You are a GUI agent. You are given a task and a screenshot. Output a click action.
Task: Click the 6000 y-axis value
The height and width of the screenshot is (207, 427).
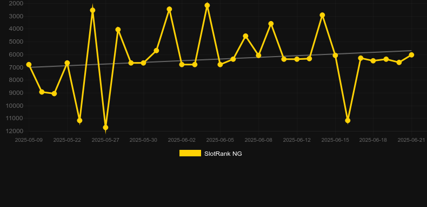tap(16, 54)
